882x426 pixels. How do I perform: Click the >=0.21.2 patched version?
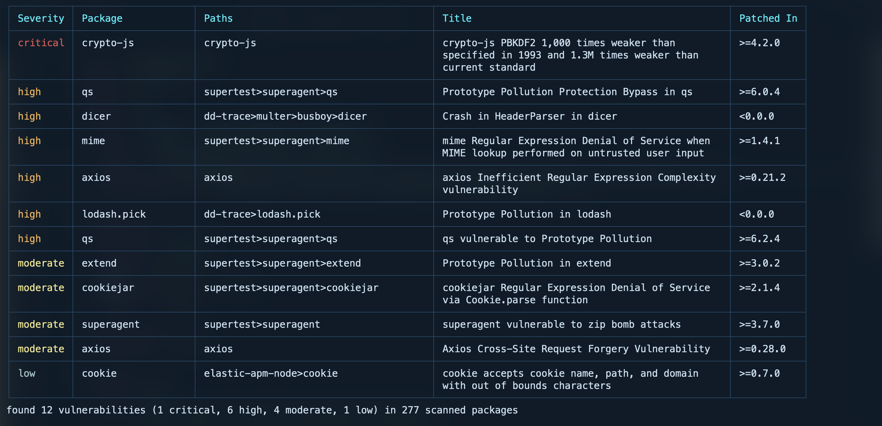coord(762,177)
